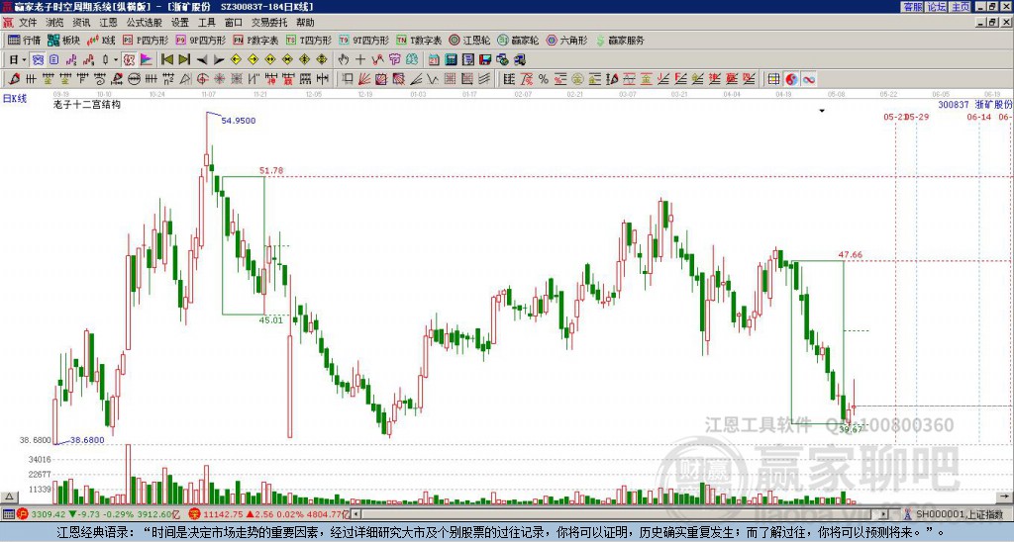
Task: Click horizontal scrollbar left arrow
Action: tap(355, 514)
